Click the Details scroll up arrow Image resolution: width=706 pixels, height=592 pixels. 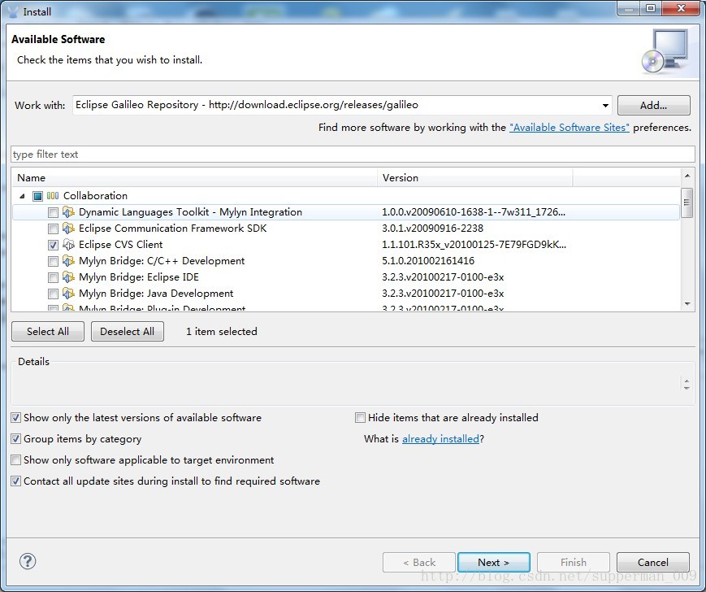tap(687, 381)
